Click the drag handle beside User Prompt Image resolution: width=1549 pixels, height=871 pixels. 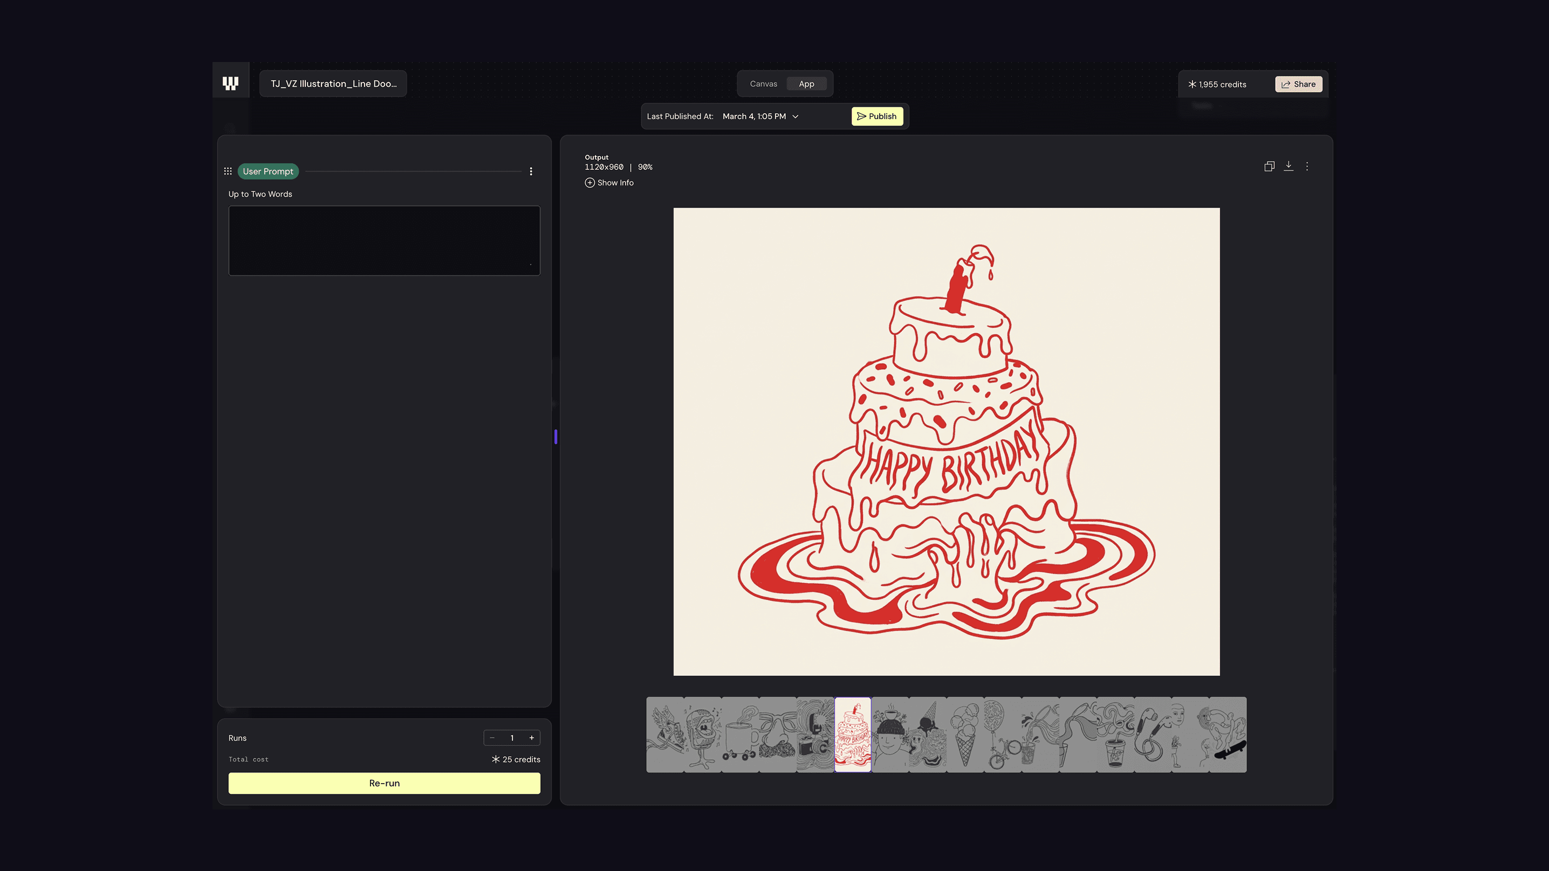point(228,171)
